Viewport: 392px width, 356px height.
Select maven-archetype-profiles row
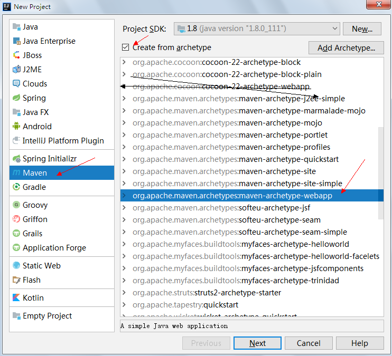[x=252, y=147]
